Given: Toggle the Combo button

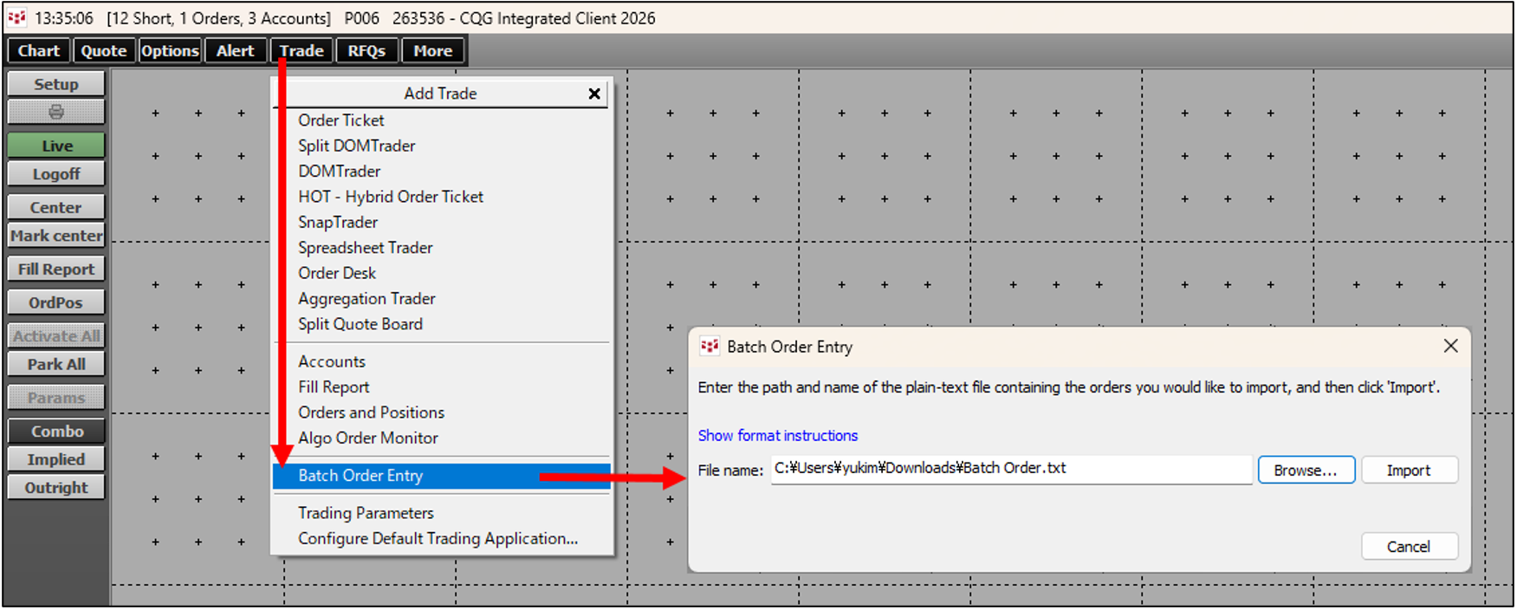Looking at the screenshot, I should click(56, 432).
